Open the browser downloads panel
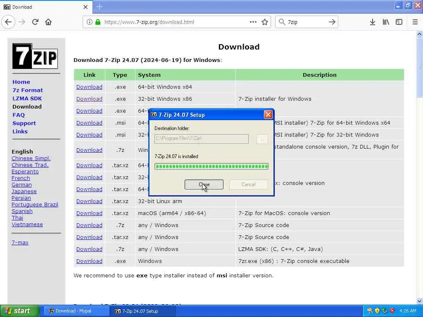The image size is (423, 317). pyautogui.click(x=373, y=22)
